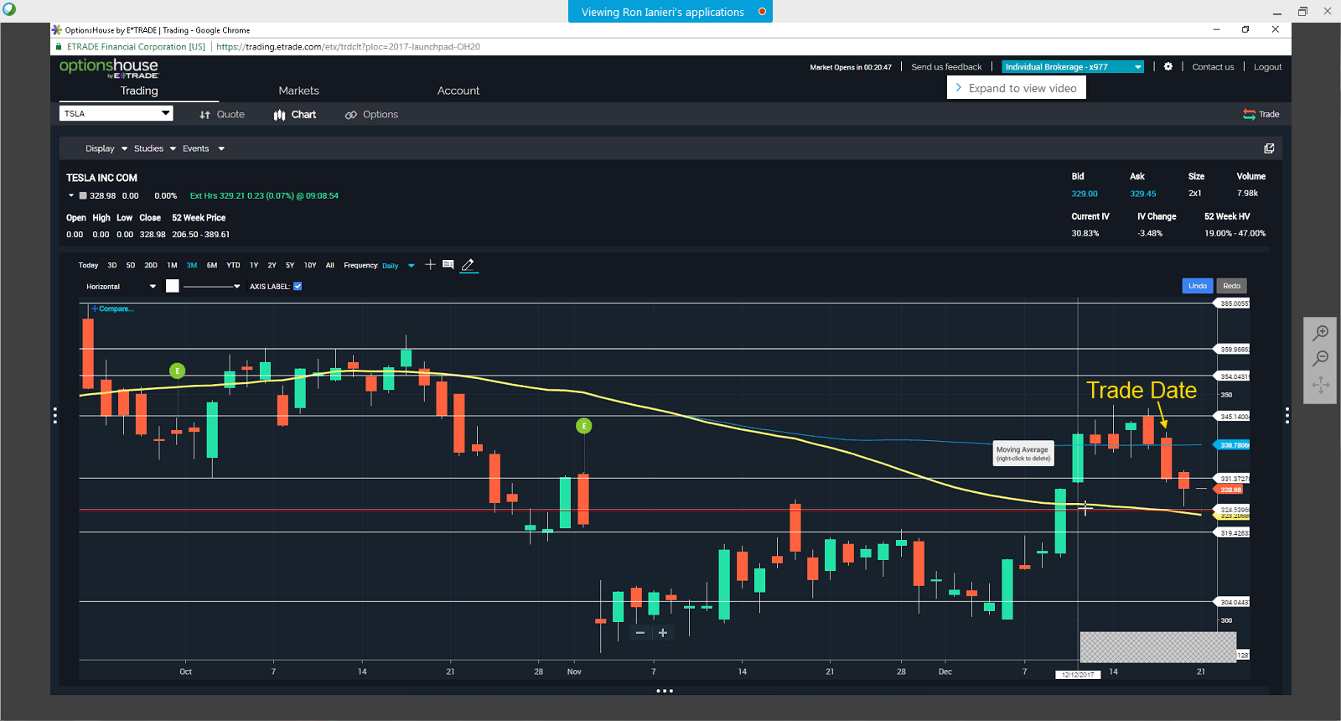Click the optionshouse logo
Screen dimensions: 1341x721
point(109,68)
